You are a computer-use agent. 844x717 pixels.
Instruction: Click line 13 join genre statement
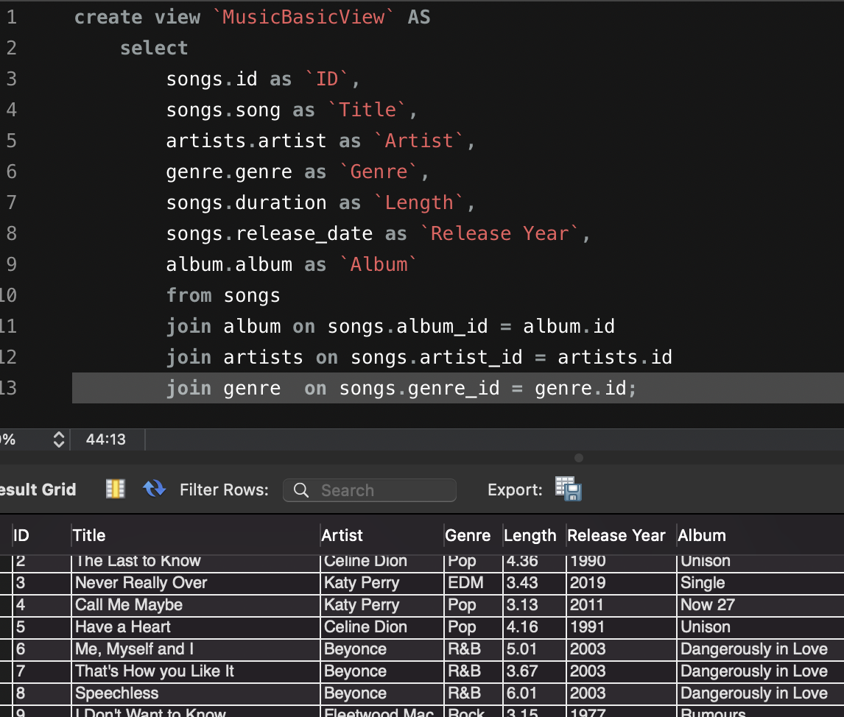tap(401, 389)
